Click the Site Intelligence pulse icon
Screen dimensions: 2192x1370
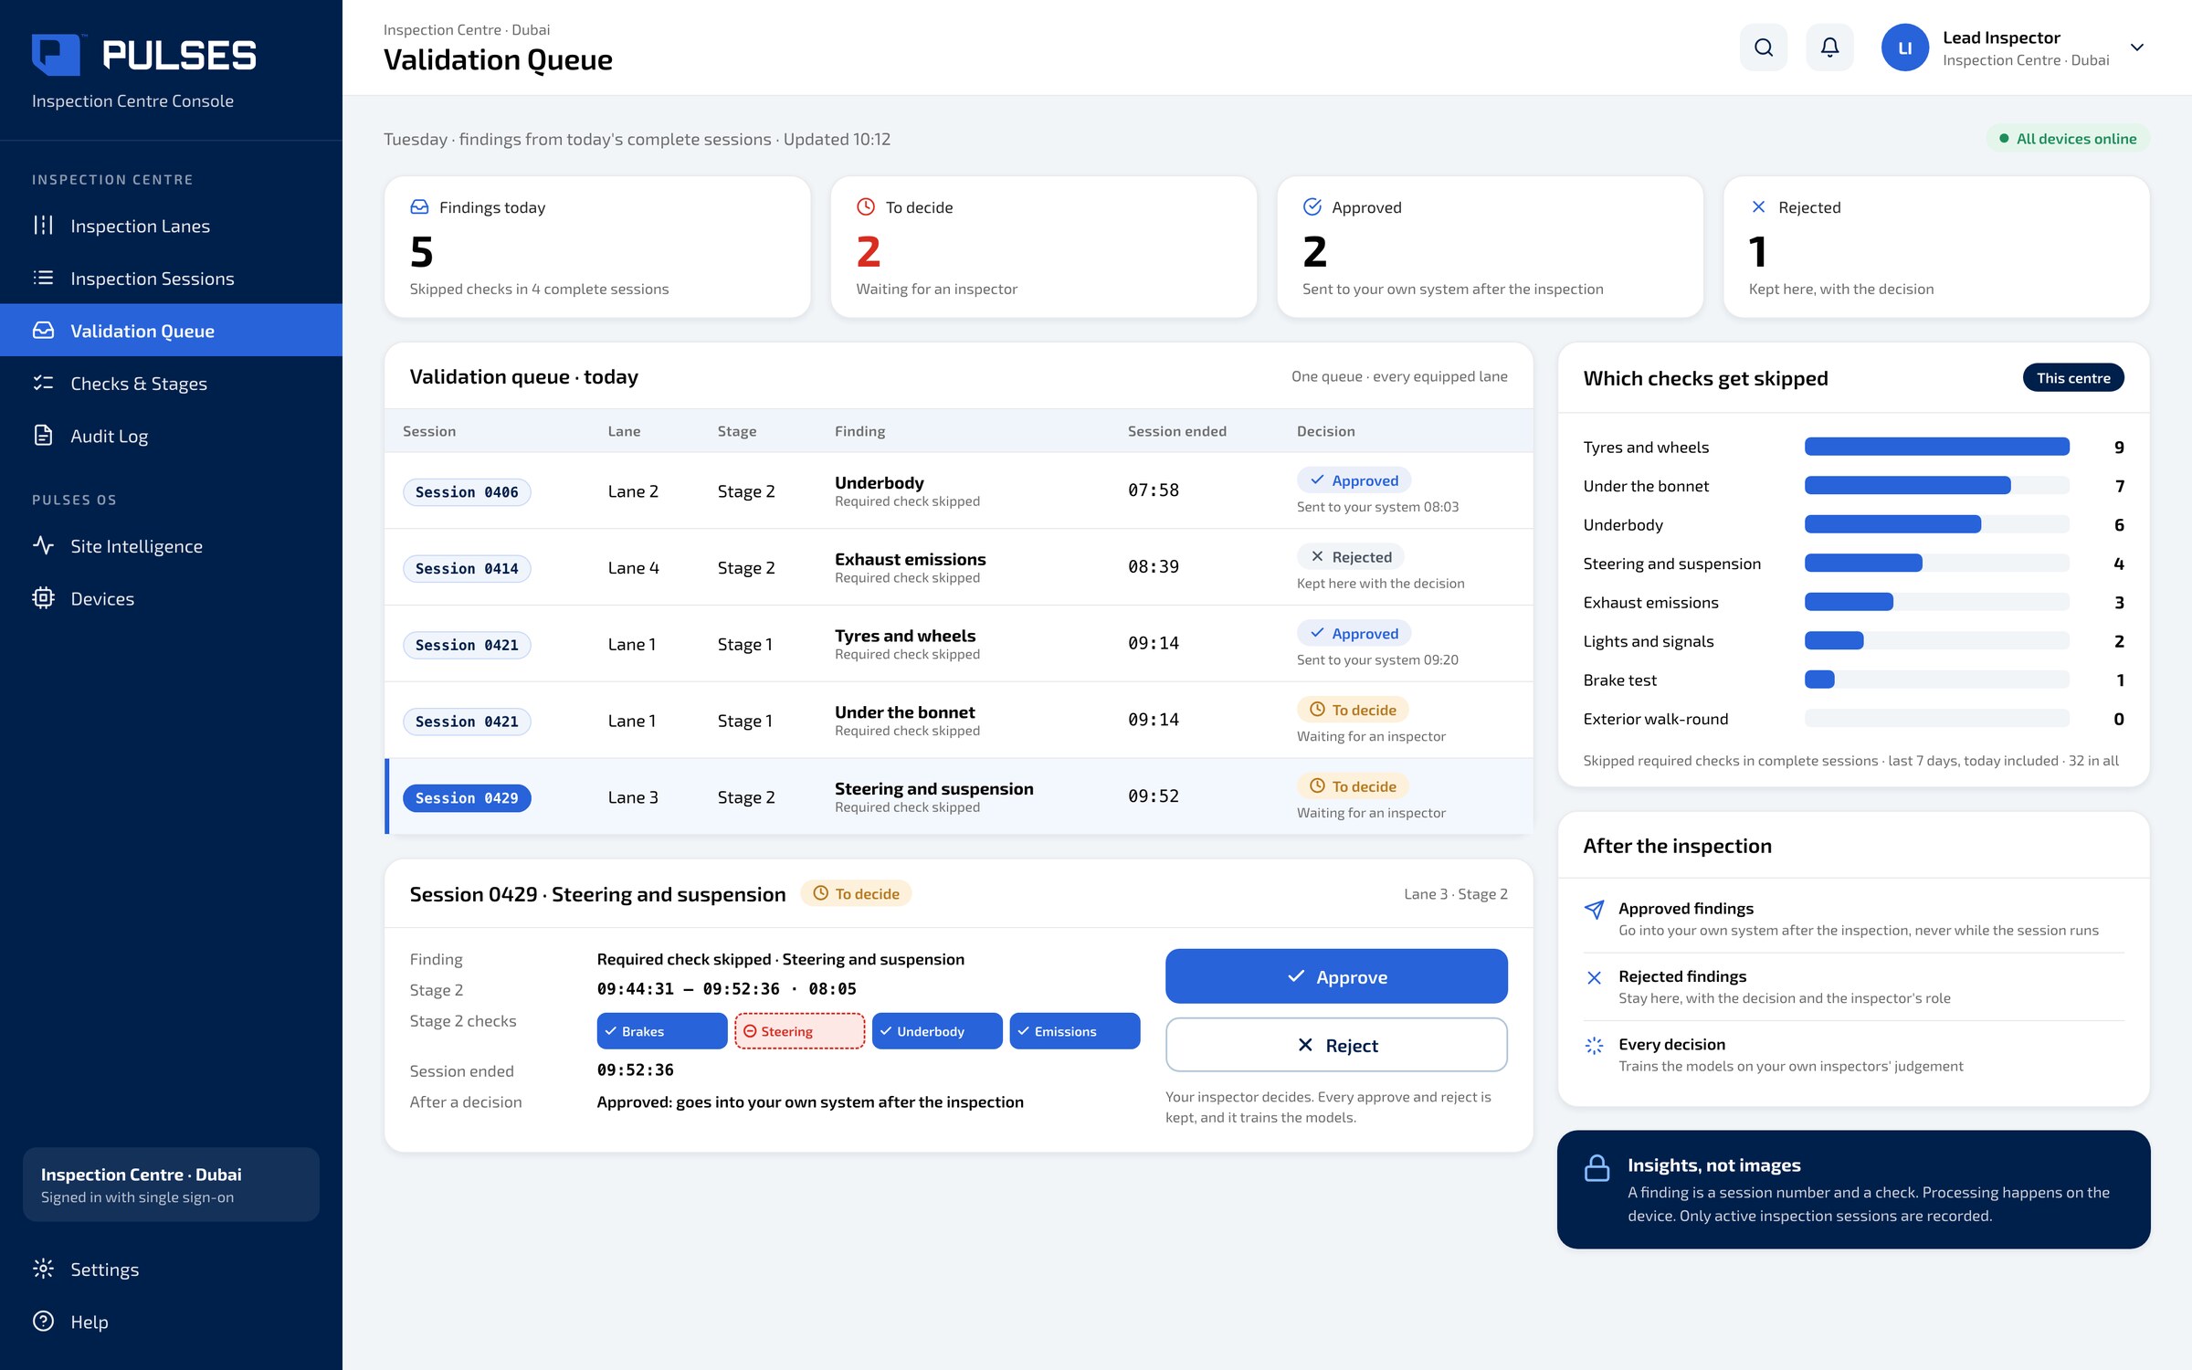pyautogui.click(x=43, y=545)
